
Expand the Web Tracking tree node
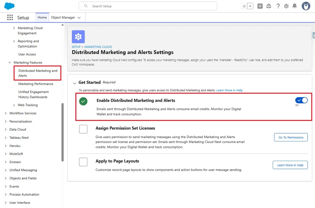click(14, 105)
